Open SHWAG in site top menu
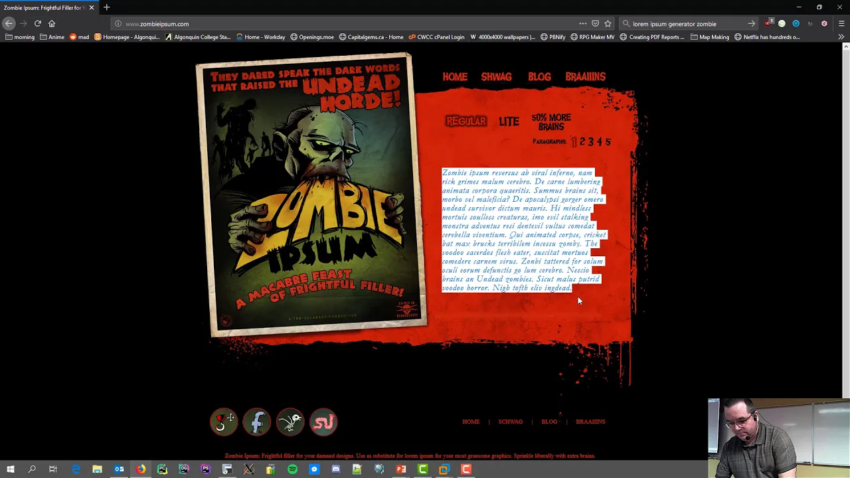Viewport: 850px width, 478px height. 496,77
